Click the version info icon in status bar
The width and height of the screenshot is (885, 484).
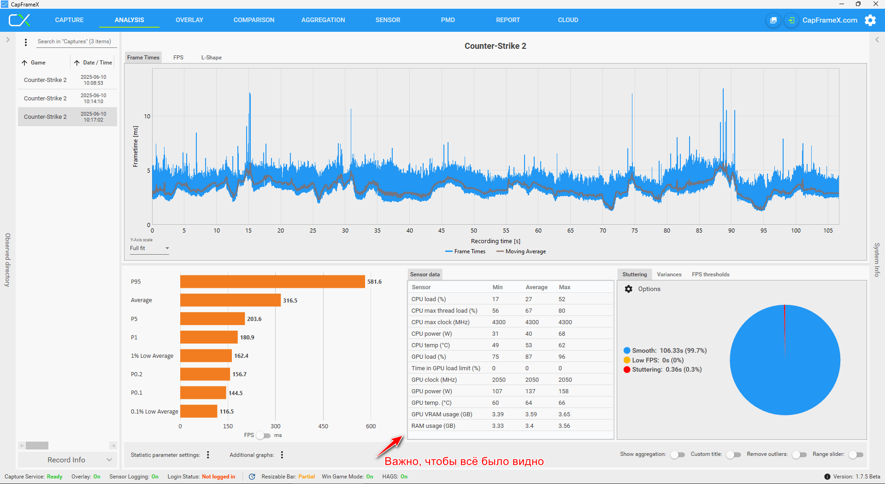827,477
